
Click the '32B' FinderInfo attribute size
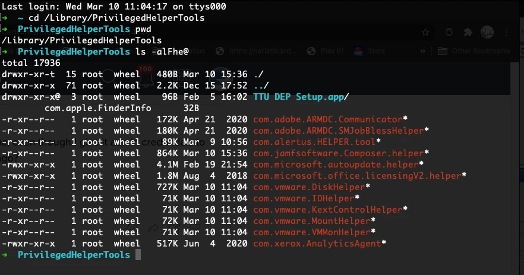click(191, 108)
